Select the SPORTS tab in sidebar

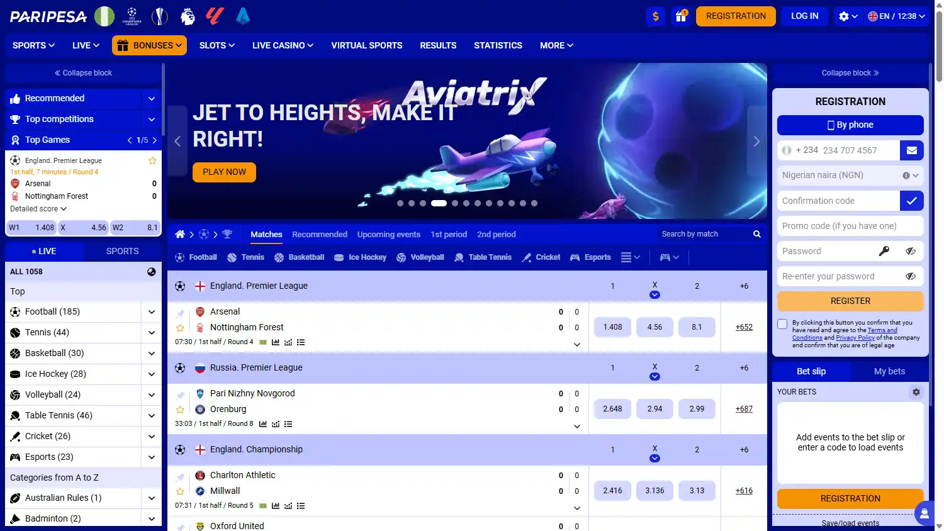pos(122,251)
